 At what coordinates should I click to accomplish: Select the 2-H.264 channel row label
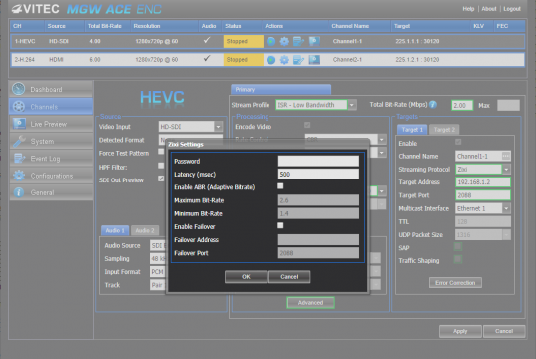click(25, 60)
